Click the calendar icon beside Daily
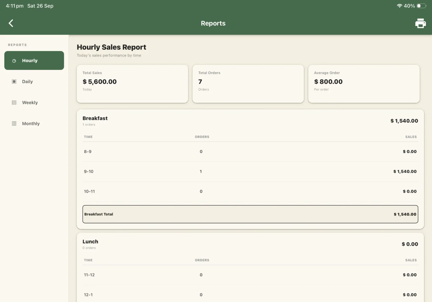Viewport: 432px width, 302px height. (x=14, y=82)
